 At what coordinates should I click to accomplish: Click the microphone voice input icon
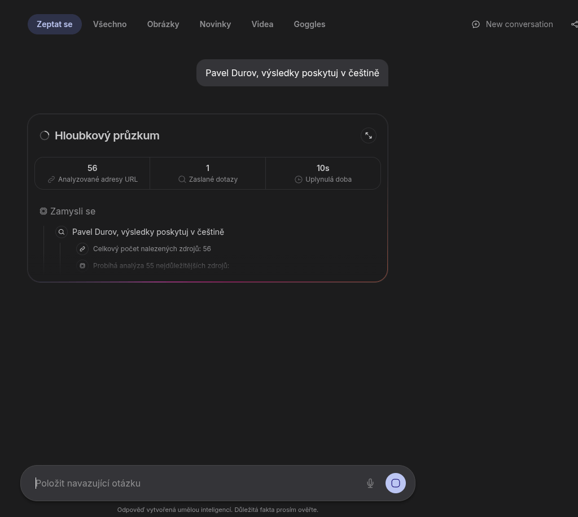[x=370, y=483]
